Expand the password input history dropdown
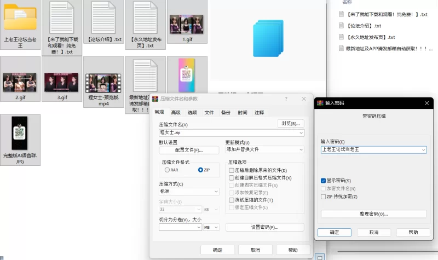The image size is (438, 260). click(423, 149)
